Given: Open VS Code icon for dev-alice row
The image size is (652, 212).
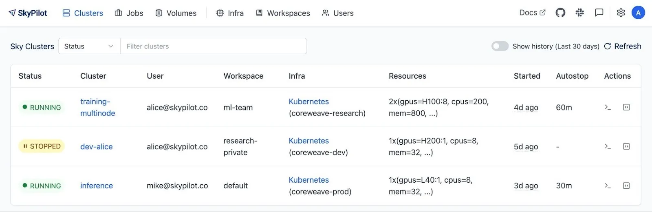Looking at the screenshot, I should [626, 146].
